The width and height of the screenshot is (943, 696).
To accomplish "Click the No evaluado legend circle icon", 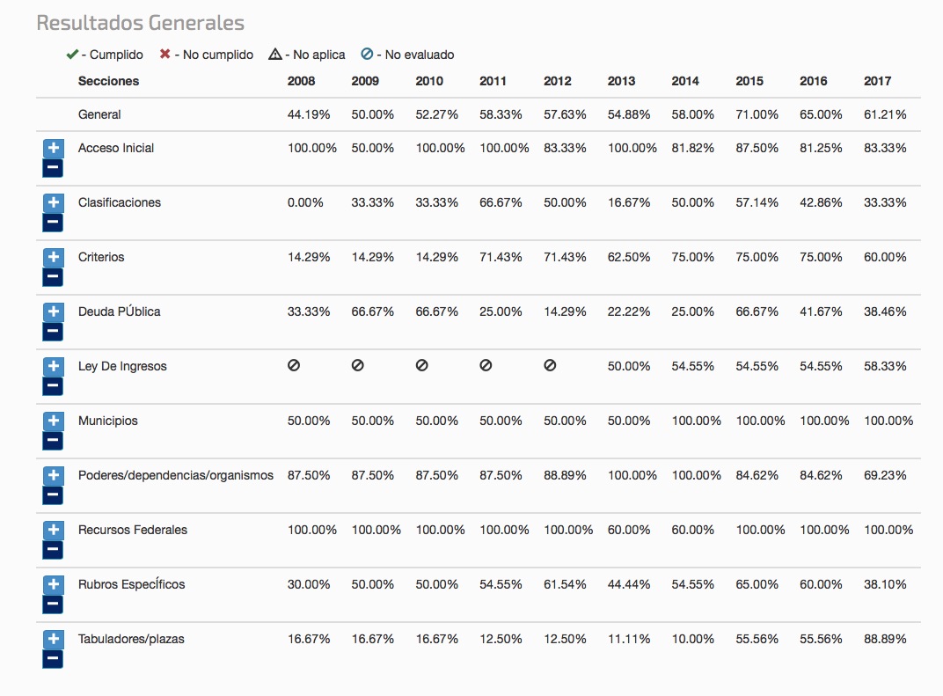I will 367,55.
